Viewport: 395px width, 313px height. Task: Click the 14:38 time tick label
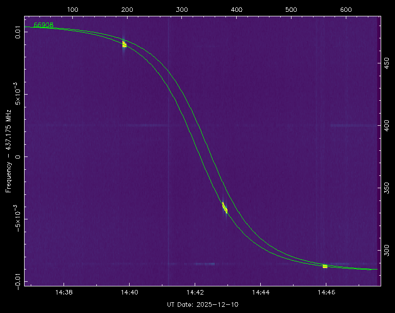[64, 293]
